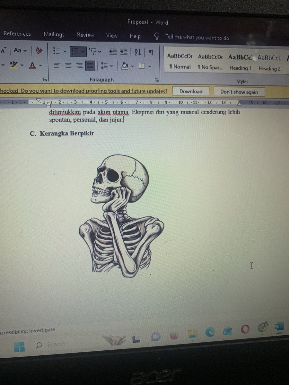
Task: Open the References ribbon tab
Action: pos(17,34)
